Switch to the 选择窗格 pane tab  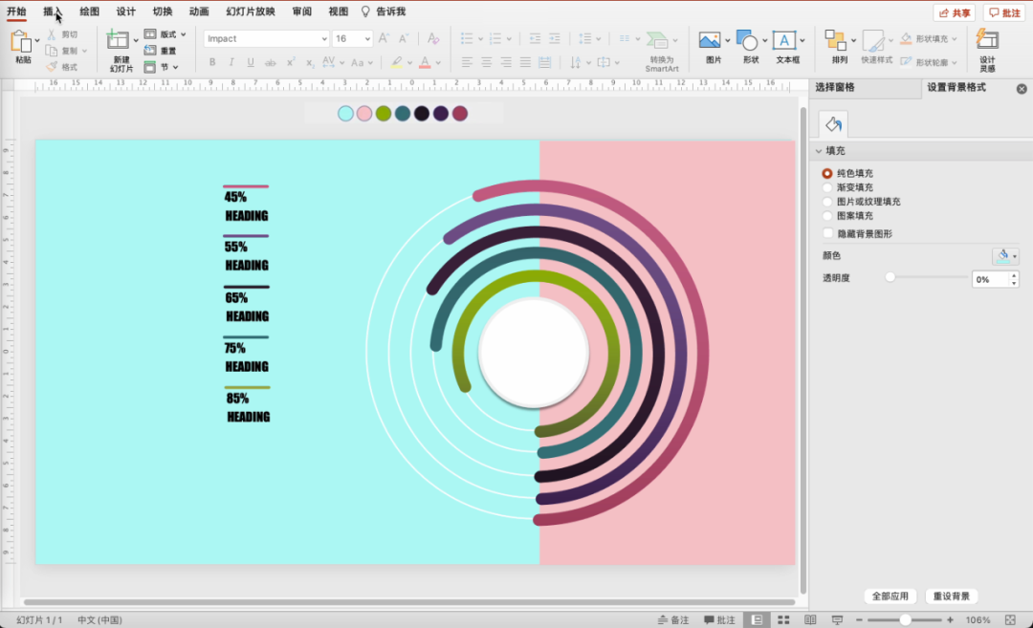coord(835,87)
